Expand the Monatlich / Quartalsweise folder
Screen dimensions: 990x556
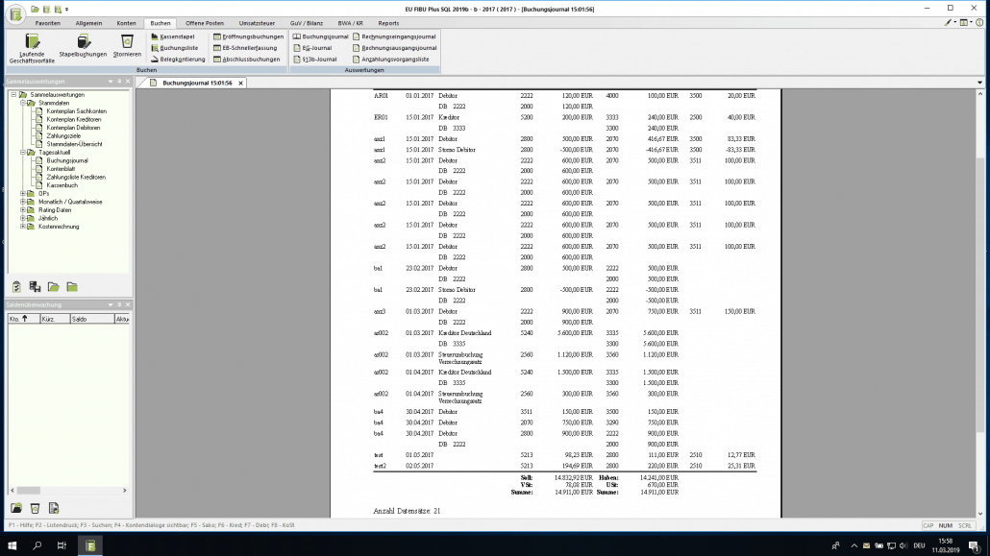(23, 202)
